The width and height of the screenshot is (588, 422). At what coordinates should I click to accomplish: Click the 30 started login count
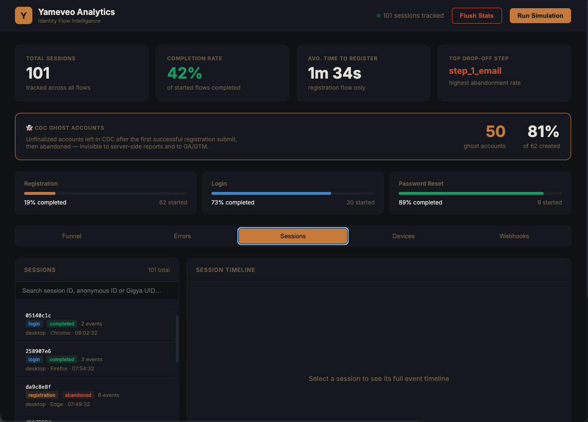coord(361,203)
